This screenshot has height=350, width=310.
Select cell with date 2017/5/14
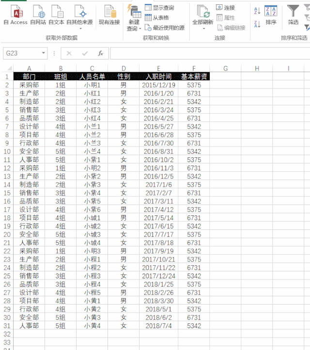[158, 218]
